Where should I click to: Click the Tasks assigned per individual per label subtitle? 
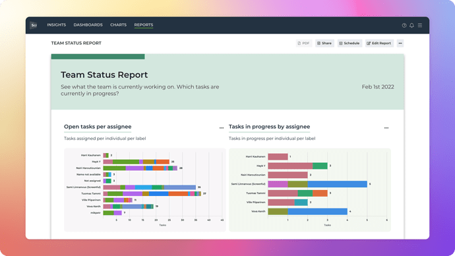point(105,139)
